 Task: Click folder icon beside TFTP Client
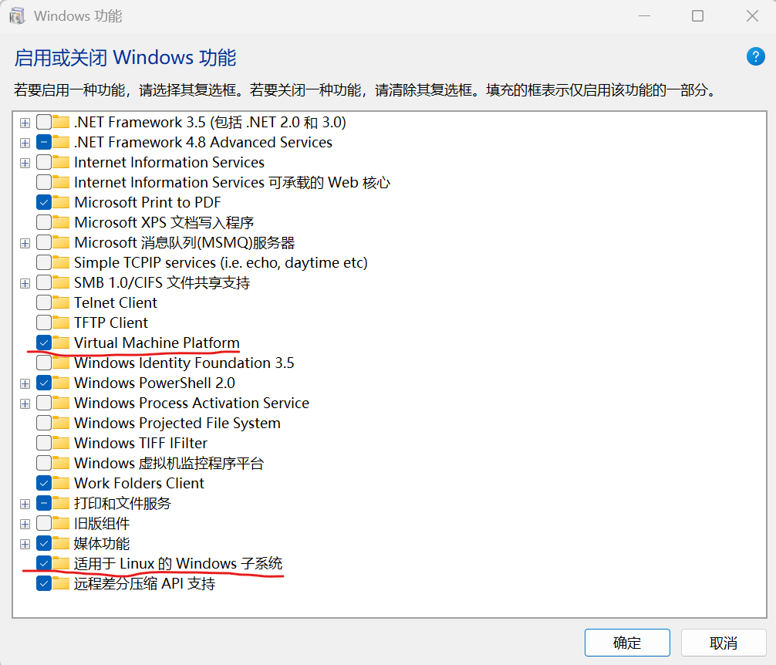click(61, 322)
